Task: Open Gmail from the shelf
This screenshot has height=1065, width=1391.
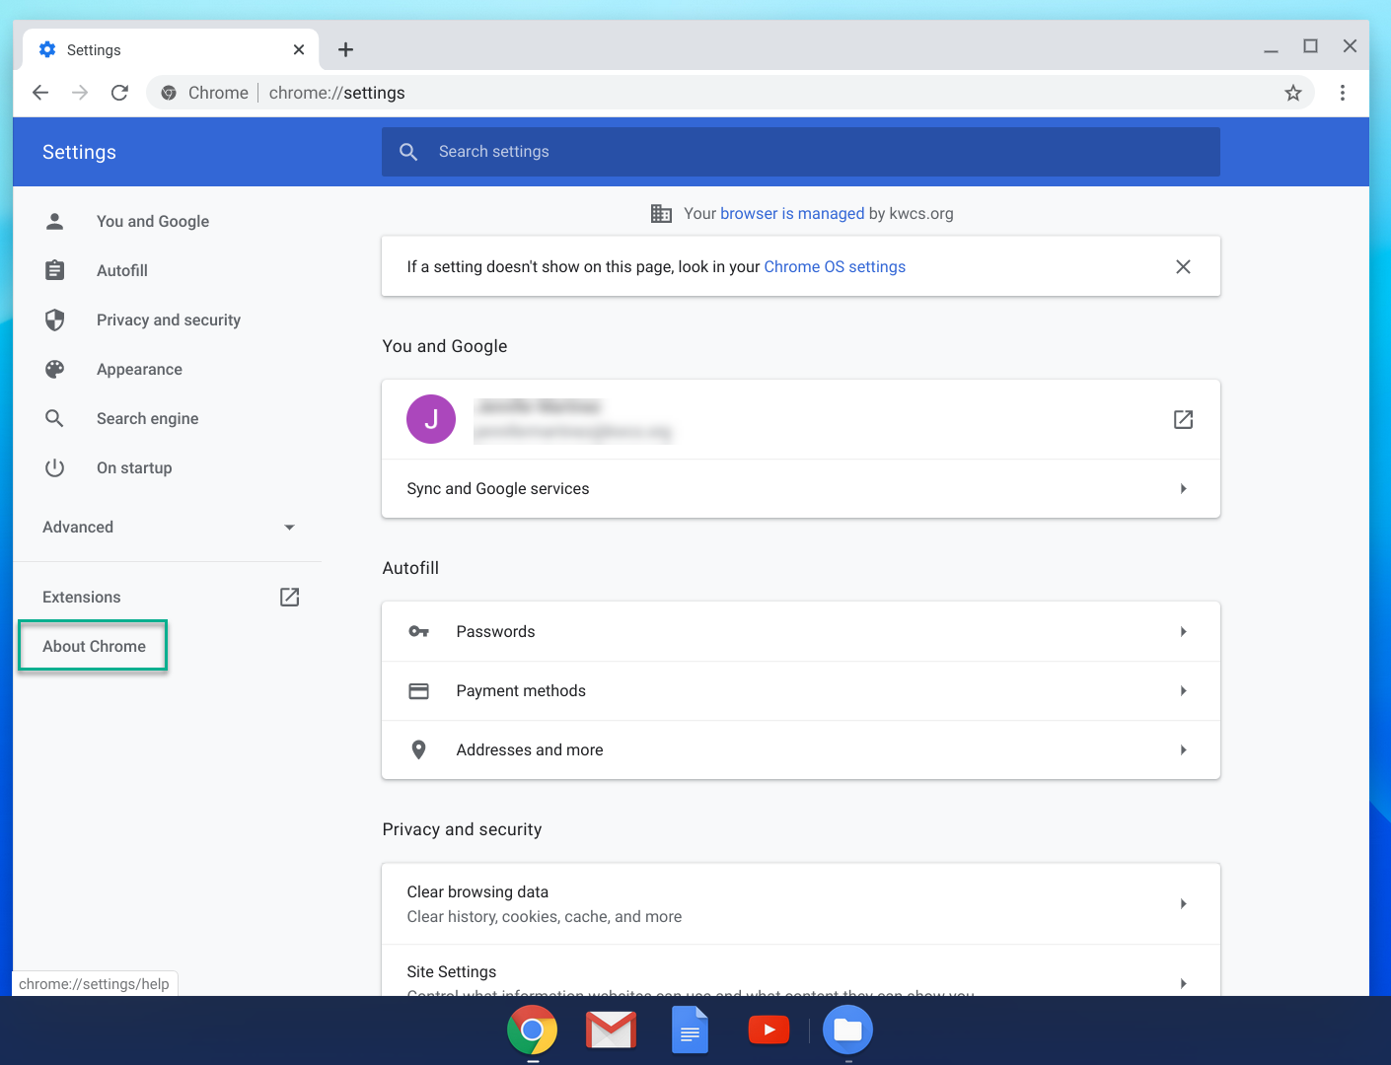Action: point(611,1030)
